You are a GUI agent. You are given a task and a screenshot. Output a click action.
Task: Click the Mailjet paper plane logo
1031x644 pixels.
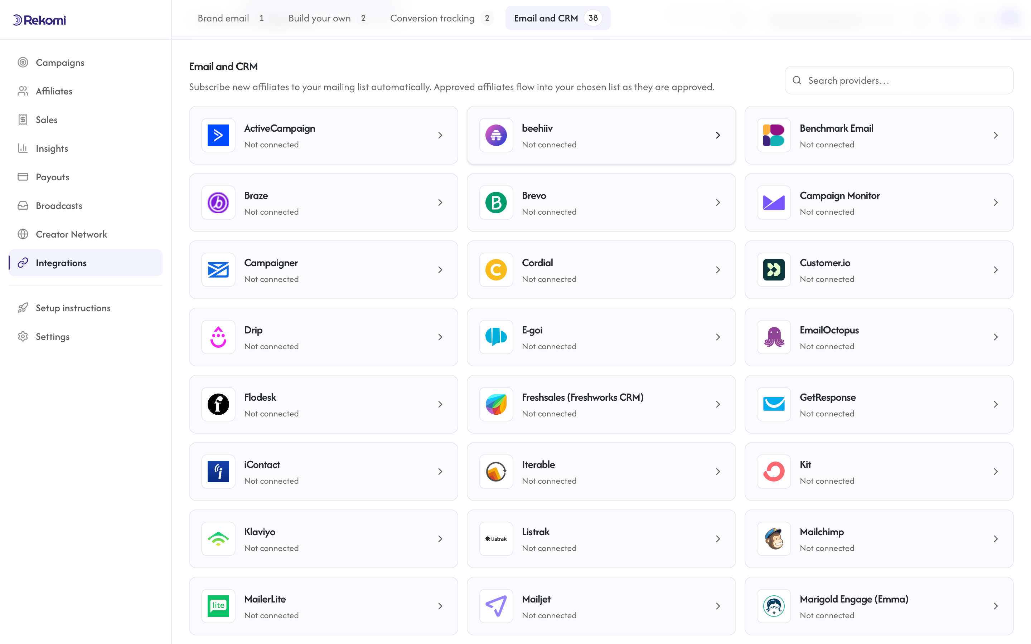(496, 606)
